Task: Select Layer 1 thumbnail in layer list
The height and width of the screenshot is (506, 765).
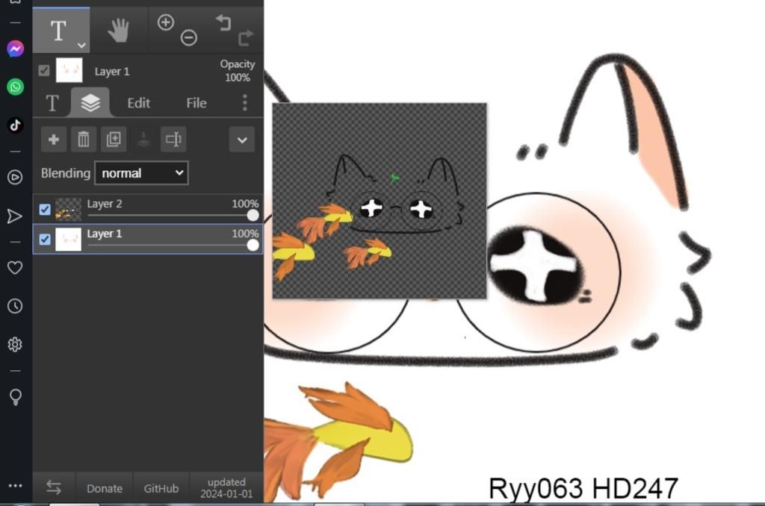Action: 68,240
